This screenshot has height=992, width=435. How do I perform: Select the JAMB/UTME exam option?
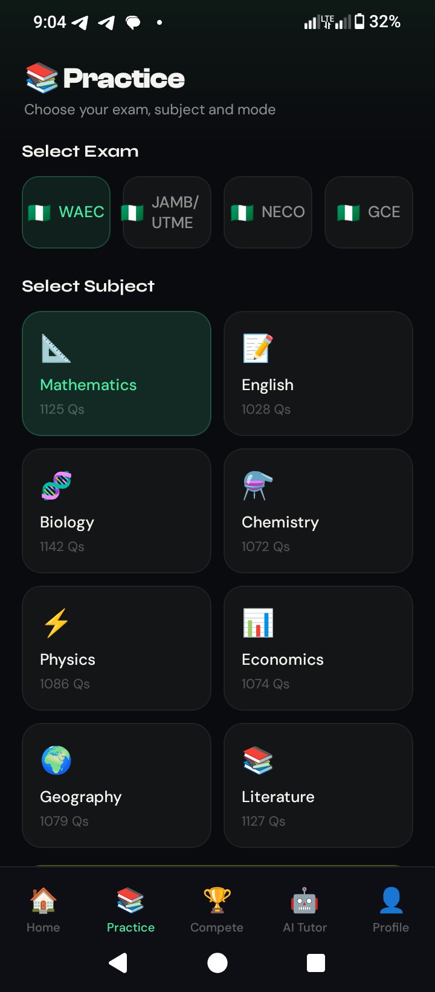[167, 212]
